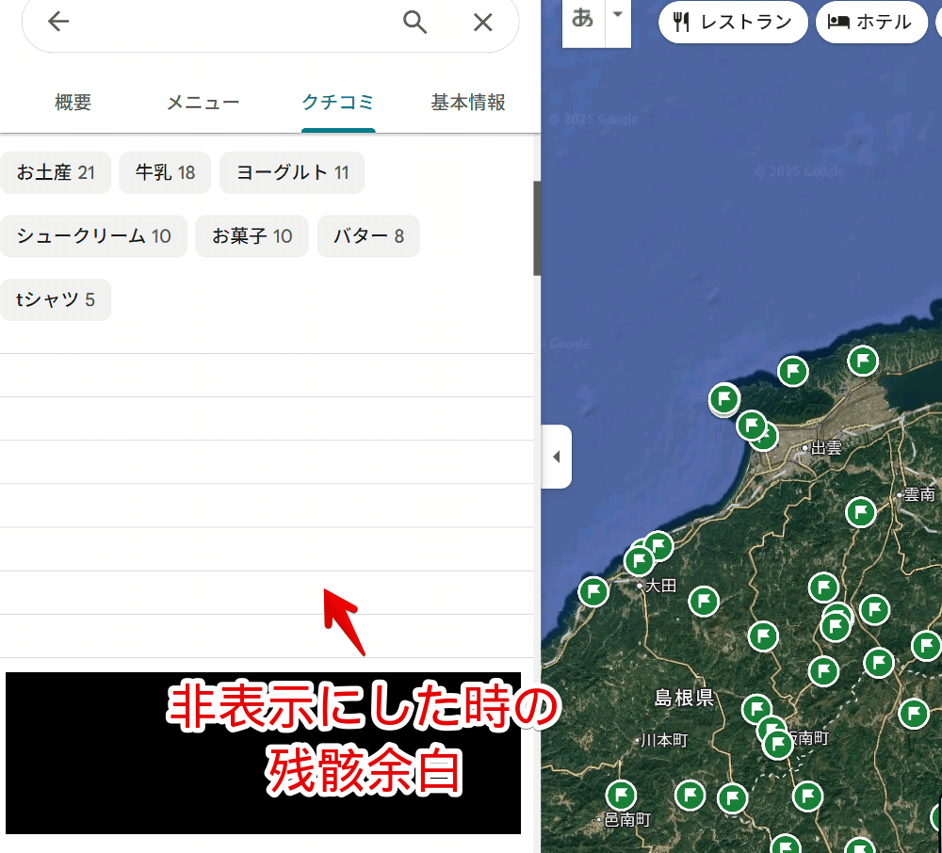Choose the お菓子 10 review chip

tap(252, 236)
